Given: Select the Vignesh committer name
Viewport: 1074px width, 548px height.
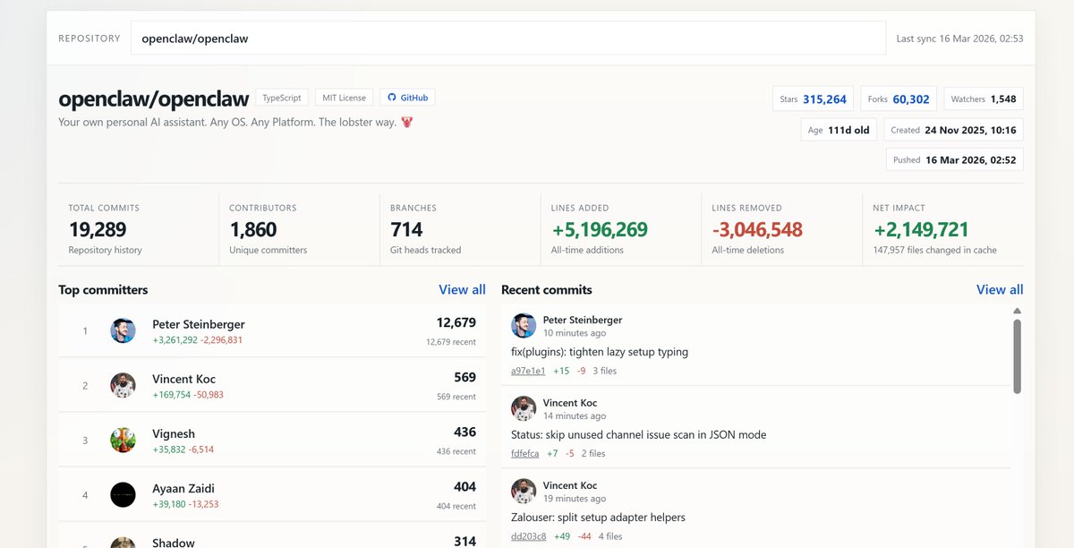Looking at the screenshot, I should click(x=174, y=433).
